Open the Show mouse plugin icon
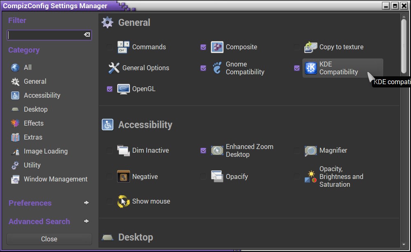Viewport: 411px width, 252px height. click(x=123, y=202)
